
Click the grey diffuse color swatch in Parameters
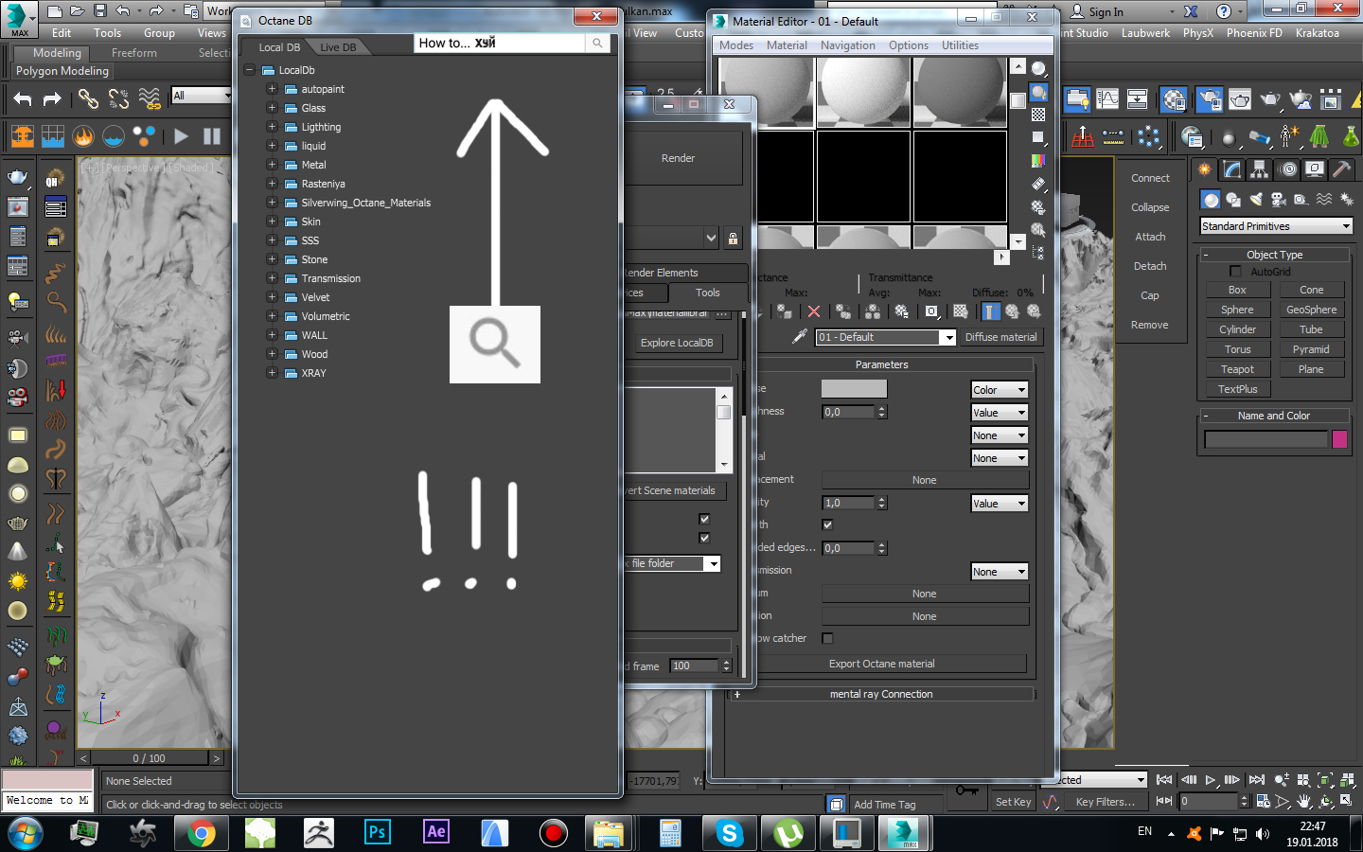pyautogui.click(x=854, y=389)
